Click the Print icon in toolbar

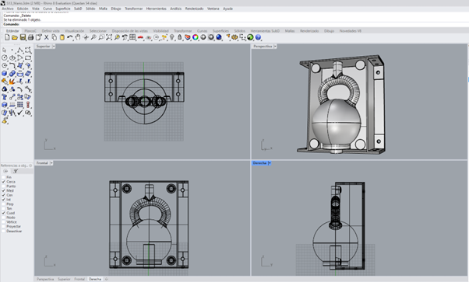(30, 37)
